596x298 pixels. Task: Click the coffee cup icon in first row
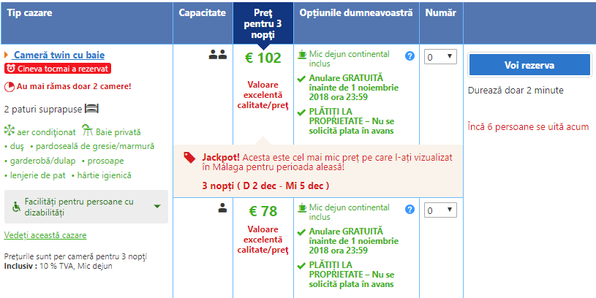click(x=302, y=54)
